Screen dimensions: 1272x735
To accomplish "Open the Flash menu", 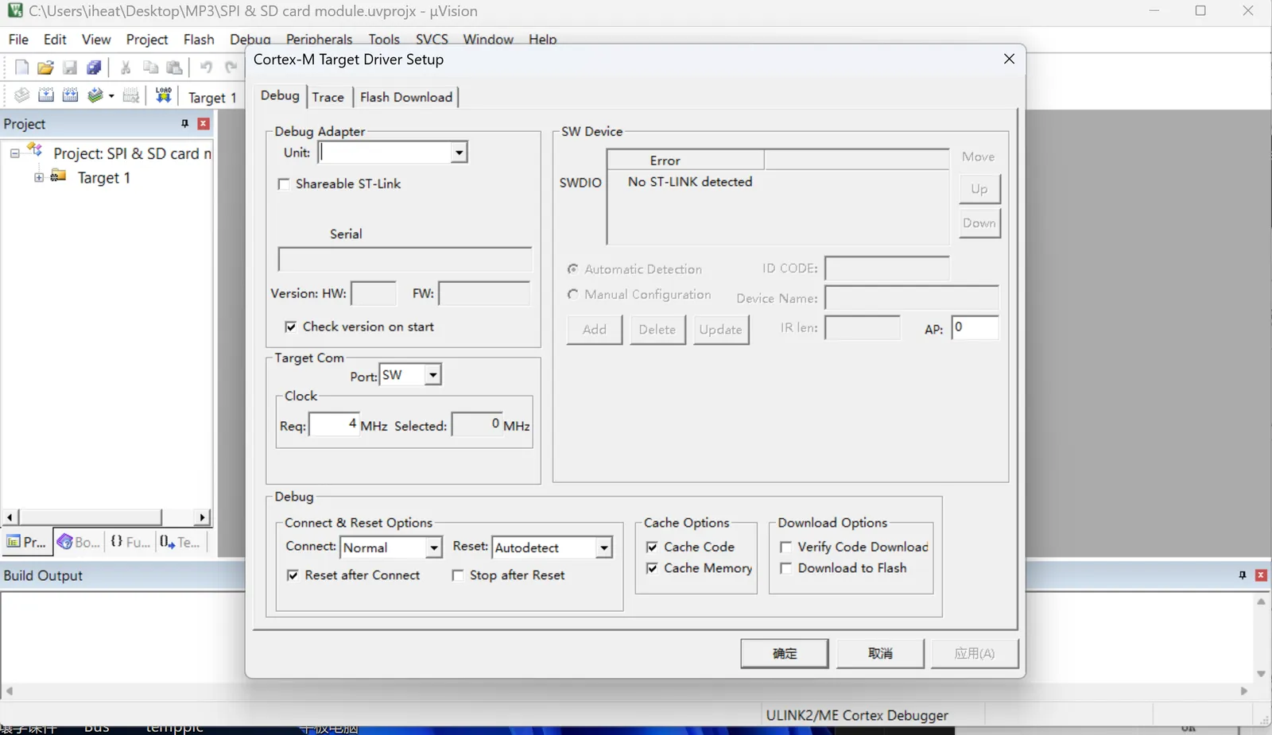I will pyautogui.click(x=199, y=39).
